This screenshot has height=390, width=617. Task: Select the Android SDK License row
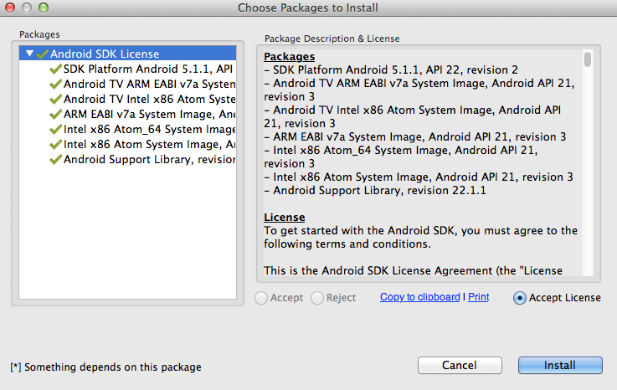click(127, 54)
